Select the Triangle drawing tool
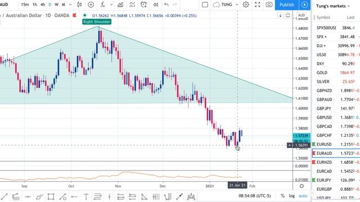The width and height of the screenshot is (360, 202). point(144,196)
